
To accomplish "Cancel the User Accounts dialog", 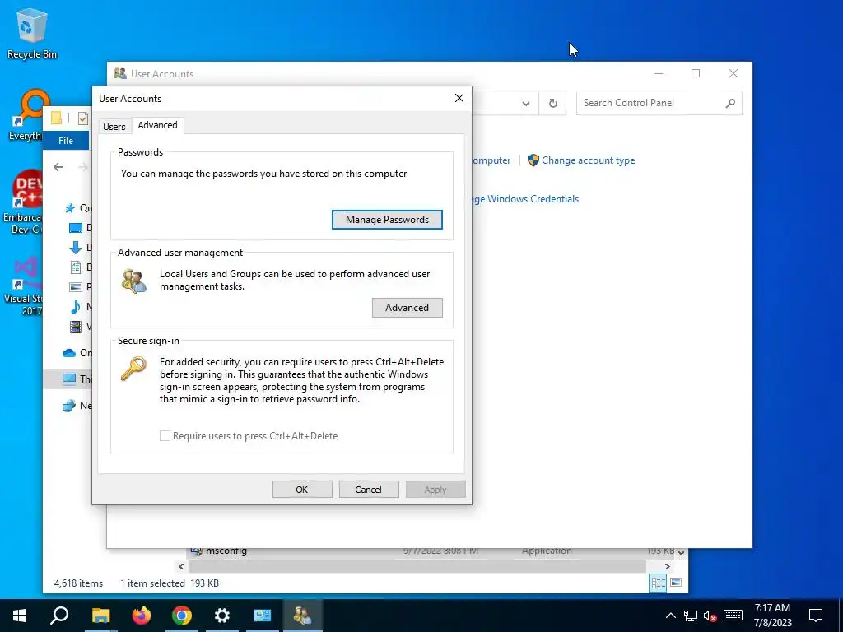I will click(x=368, y=489).
